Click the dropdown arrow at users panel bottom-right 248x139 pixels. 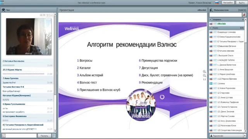[x=245, y=136]
